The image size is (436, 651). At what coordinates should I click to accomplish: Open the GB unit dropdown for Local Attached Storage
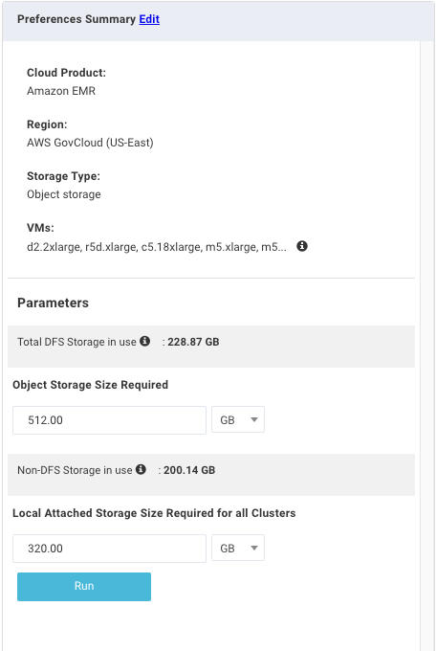point(238,548)
